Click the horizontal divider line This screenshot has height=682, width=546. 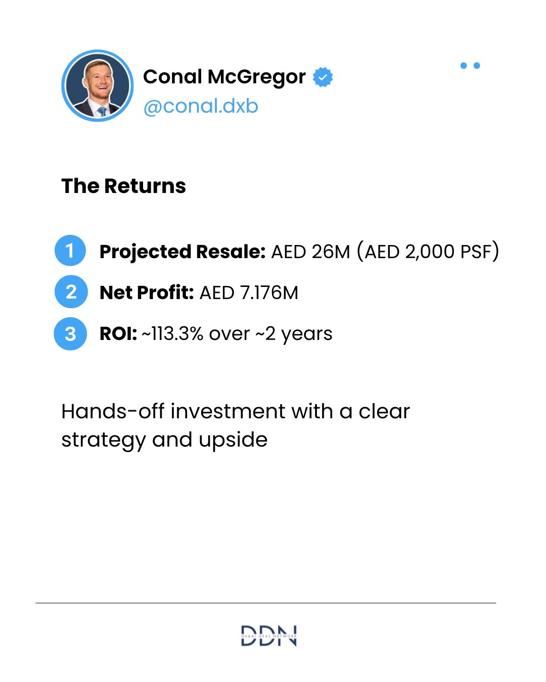point(266,603)
